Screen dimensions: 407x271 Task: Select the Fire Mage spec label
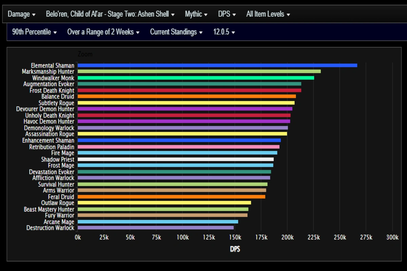[63, 153]
